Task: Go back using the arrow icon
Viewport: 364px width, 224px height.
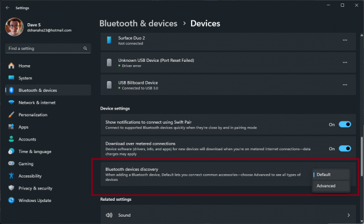Action: tap(7, 7)
